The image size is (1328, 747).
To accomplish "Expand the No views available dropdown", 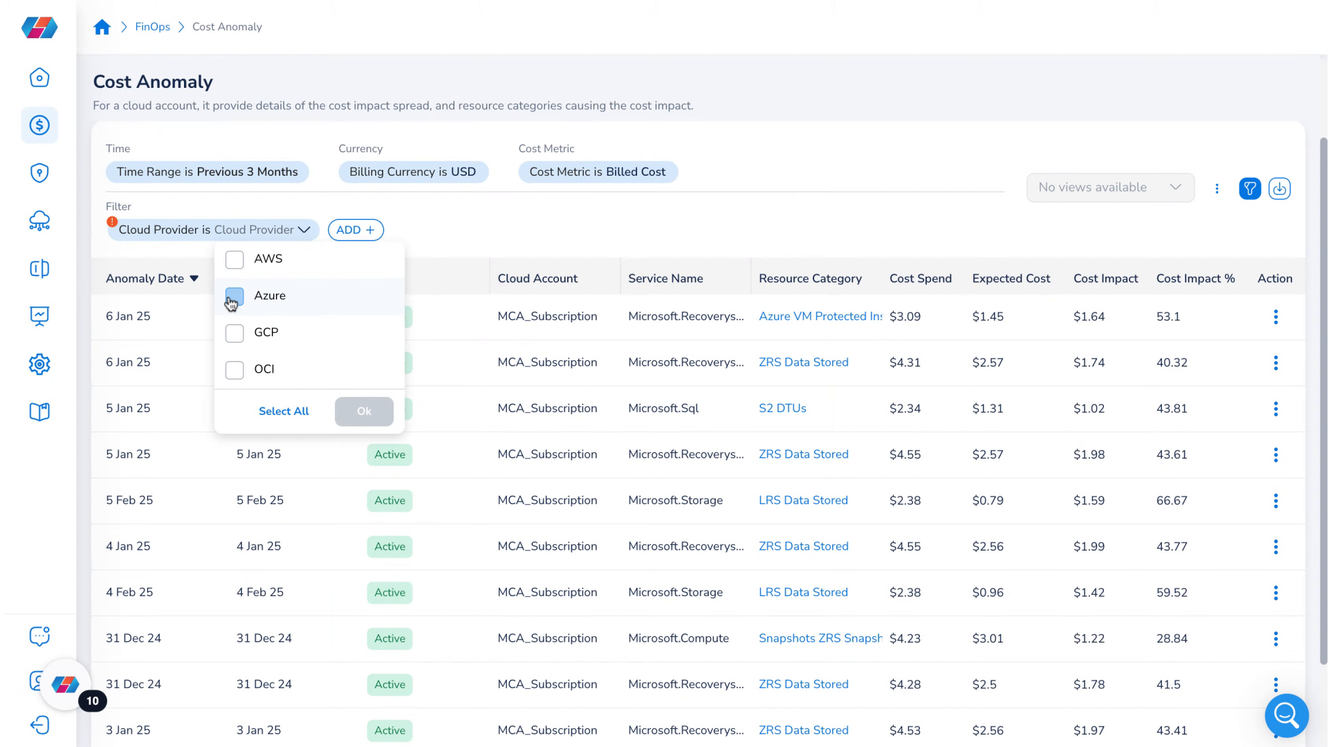I will pos(1110,187).
